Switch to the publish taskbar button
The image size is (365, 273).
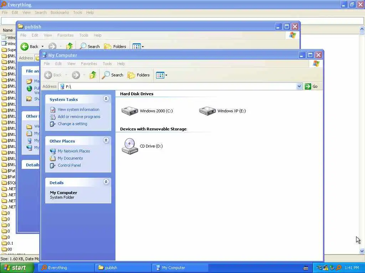click(123, 268)
